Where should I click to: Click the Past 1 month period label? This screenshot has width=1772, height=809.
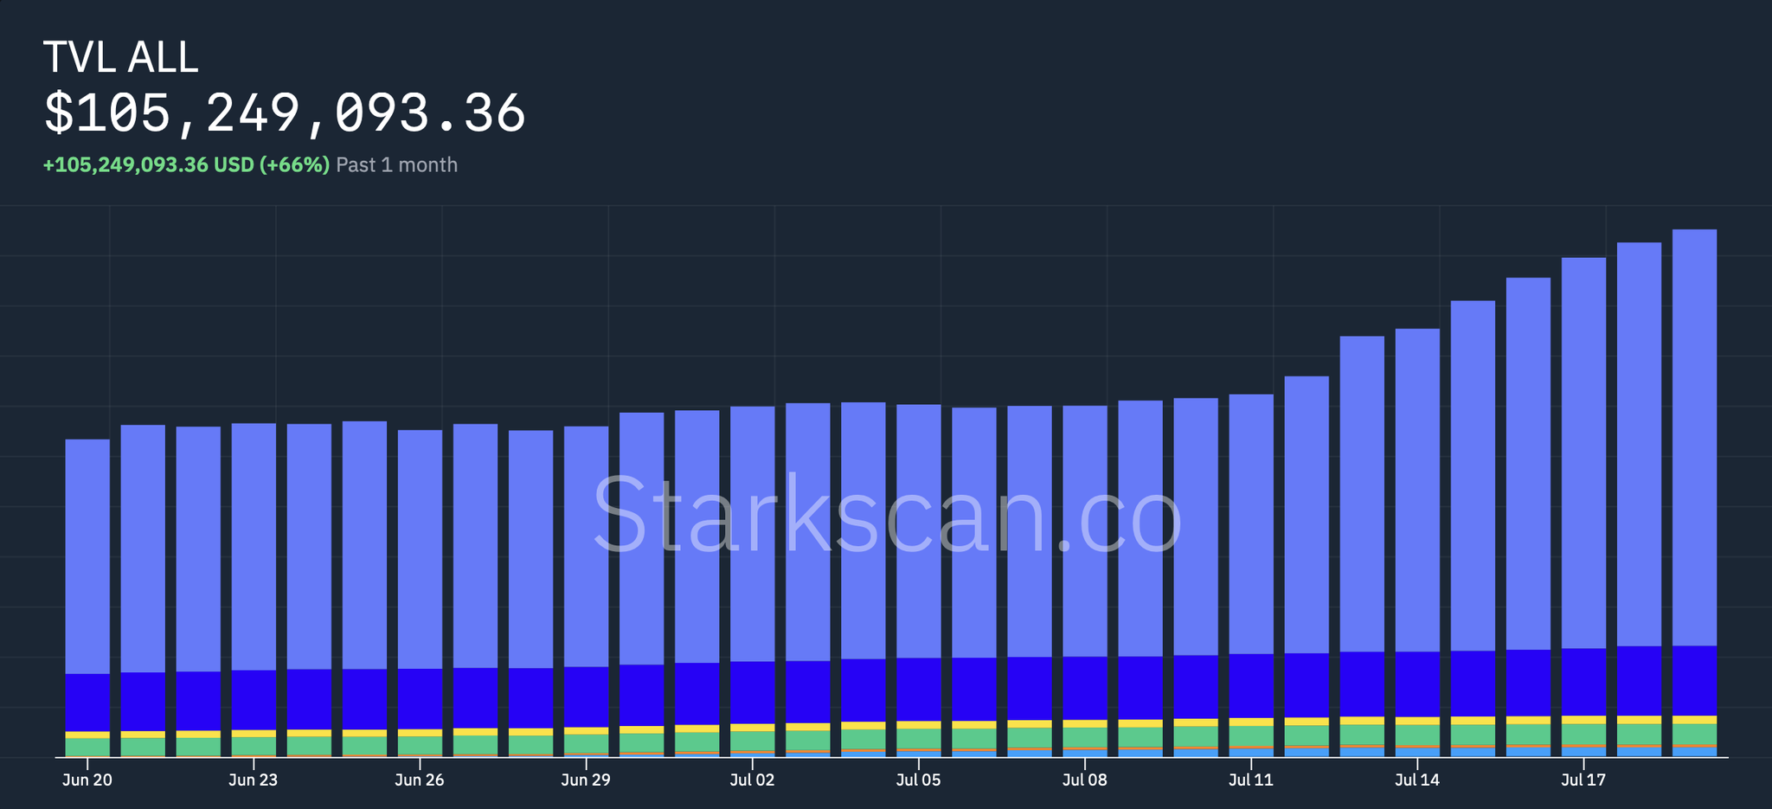point(396,164)
